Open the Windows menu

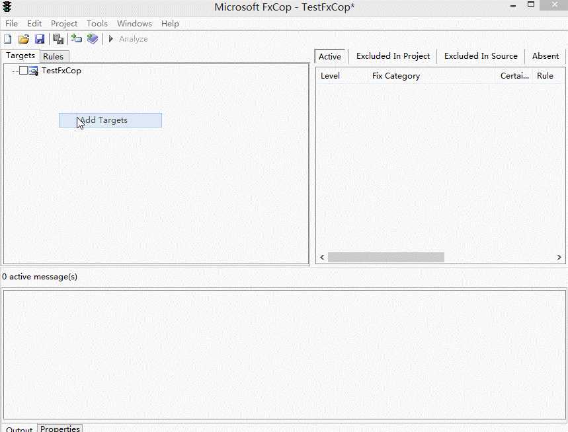[134, 24]
